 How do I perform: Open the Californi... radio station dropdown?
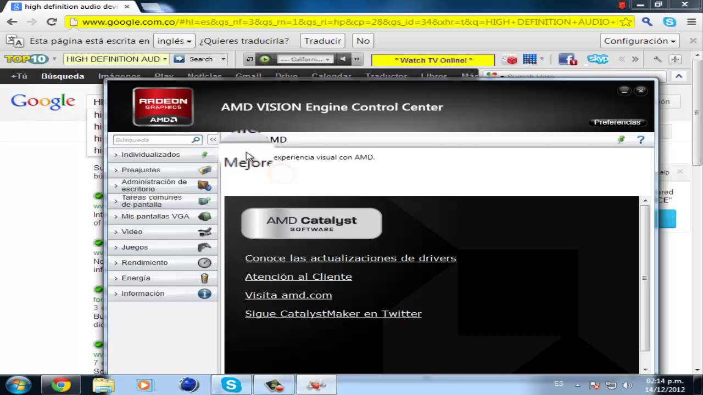[305, 59]
